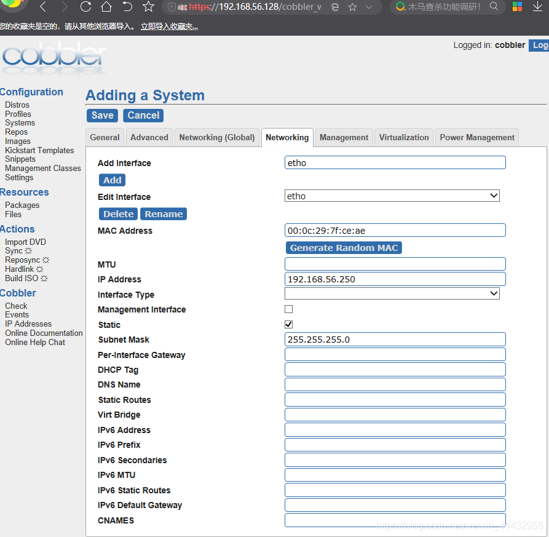Open browser home page icon

tap(106, 6)
